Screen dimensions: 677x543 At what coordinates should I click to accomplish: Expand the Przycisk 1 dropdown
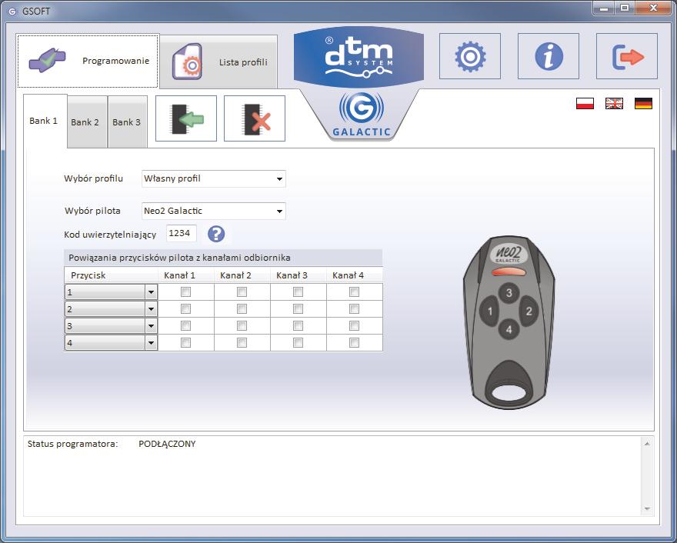(x=151, y=292)
